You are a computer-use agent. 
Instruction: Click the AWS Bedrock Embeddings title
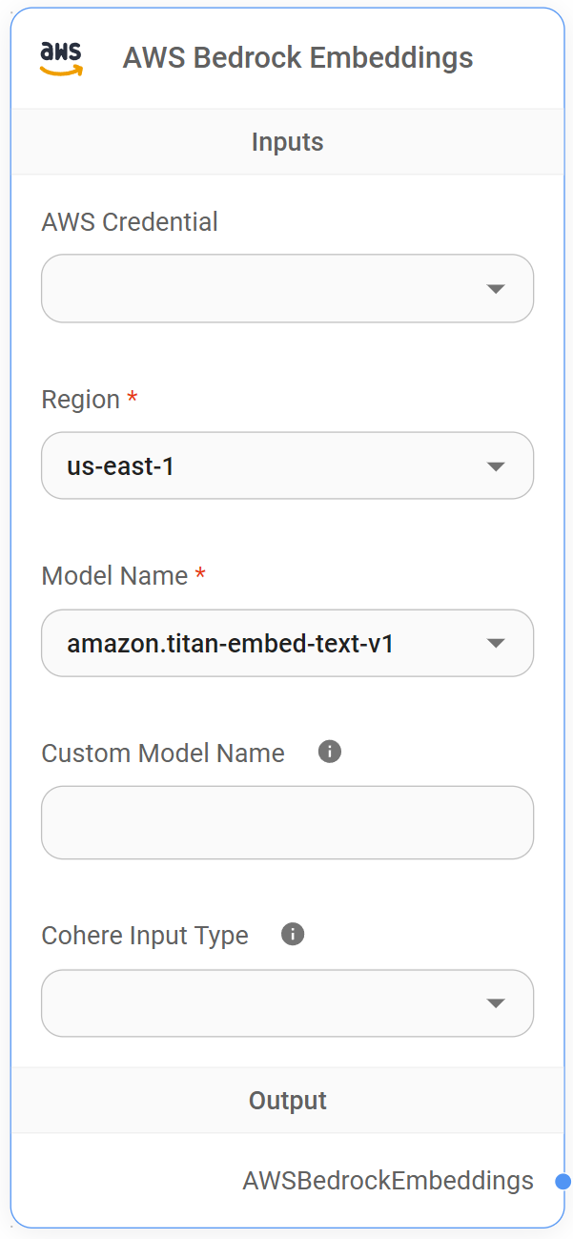(297, 57)
